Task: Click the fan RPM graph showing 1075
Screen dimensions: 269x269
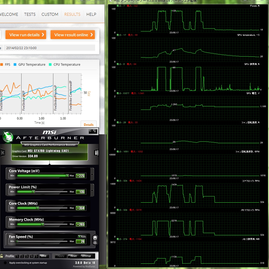Action: pyautogui.click(x=188, y=166)
